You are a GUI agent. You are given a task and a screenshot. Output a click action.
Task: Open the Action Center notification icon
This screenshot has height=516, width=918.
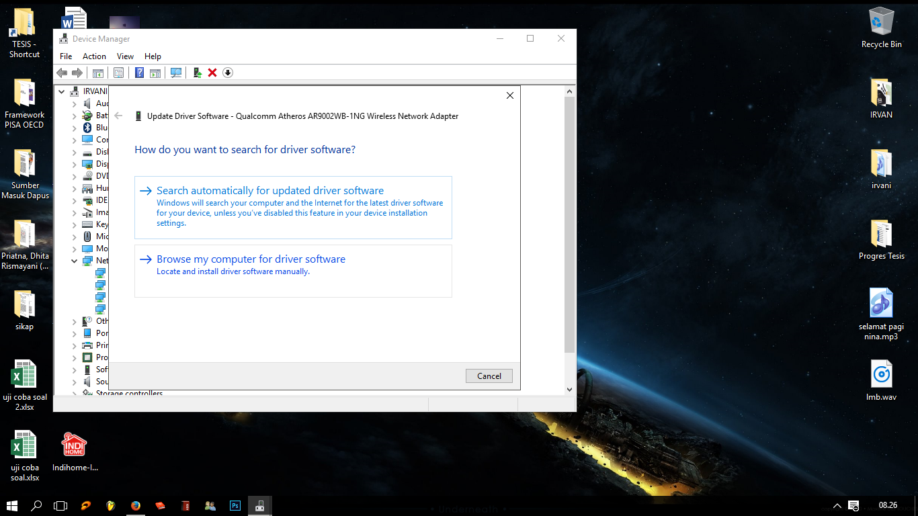(853, 505)
